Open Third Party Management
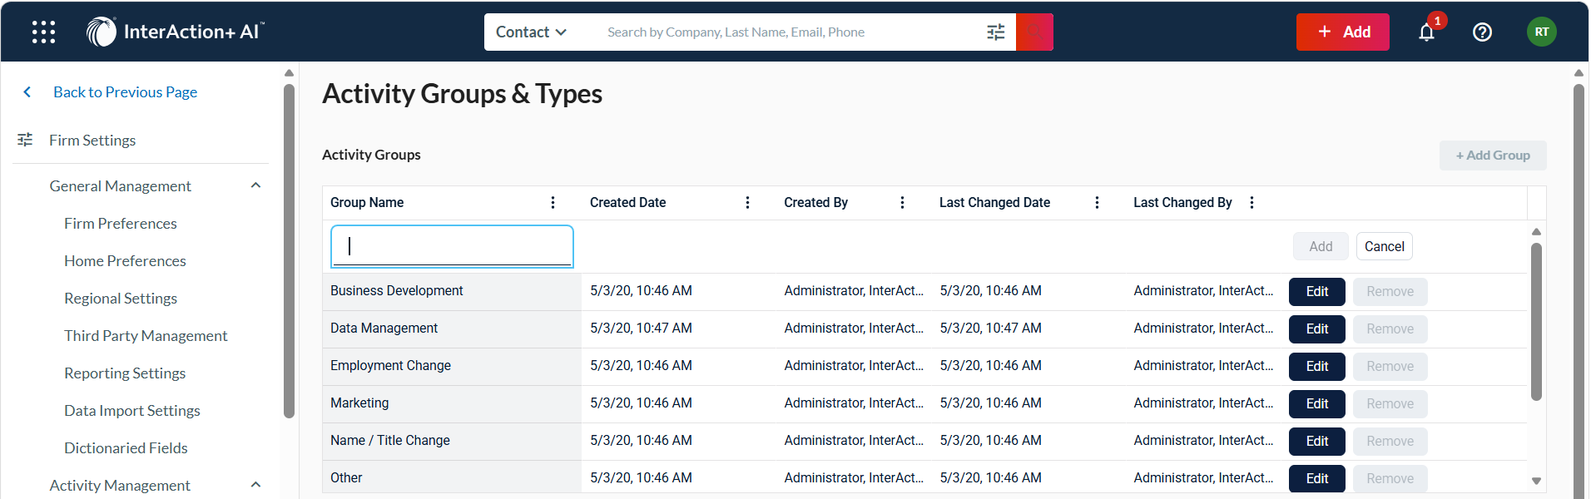The image size is (1591, 499). click(146, 335)
